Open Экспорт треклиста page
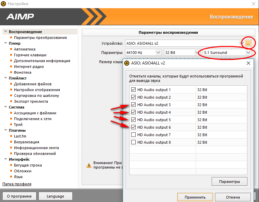The height and width of the screenshot is (202, 259). click(x=31, y=101)
